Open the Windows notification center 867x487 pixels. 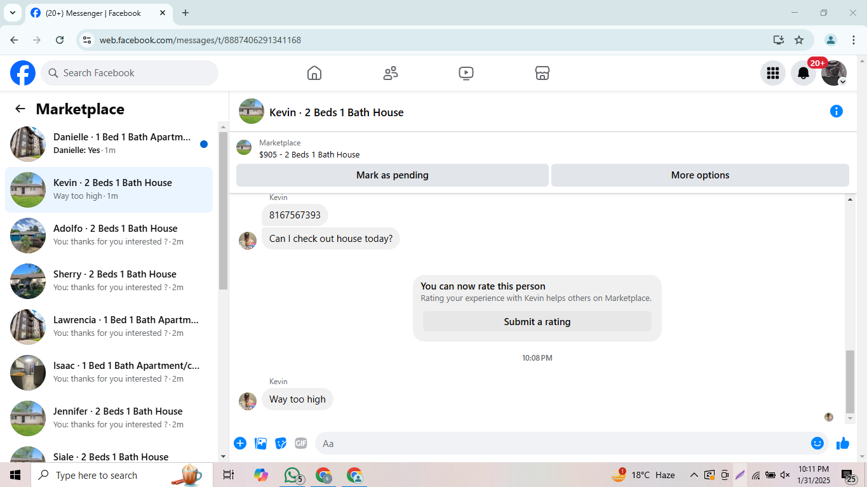click(849, 475)
